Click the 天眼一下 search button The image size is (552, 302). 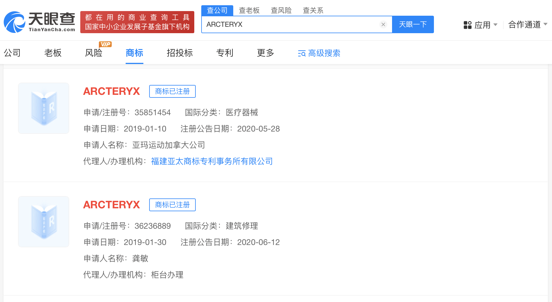pyautogui.click(x=413, y=24)
